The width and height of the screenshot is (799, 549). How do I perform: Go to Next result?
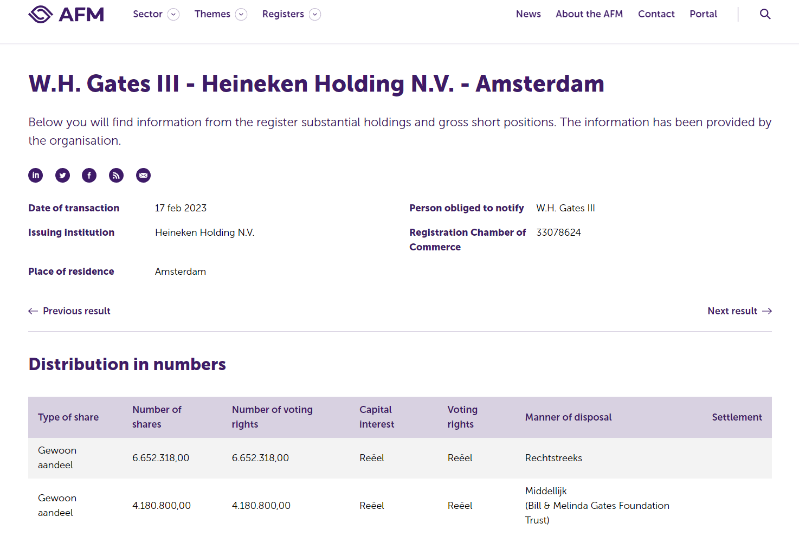coord(732,311)
